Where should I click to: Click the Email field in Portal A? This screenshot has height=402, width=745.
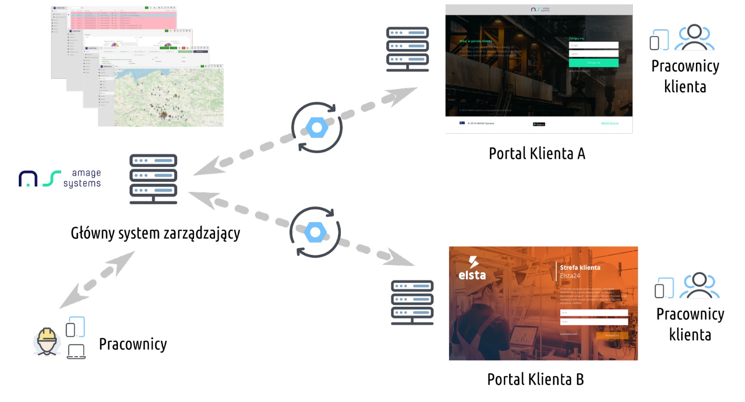click(594, 45)
